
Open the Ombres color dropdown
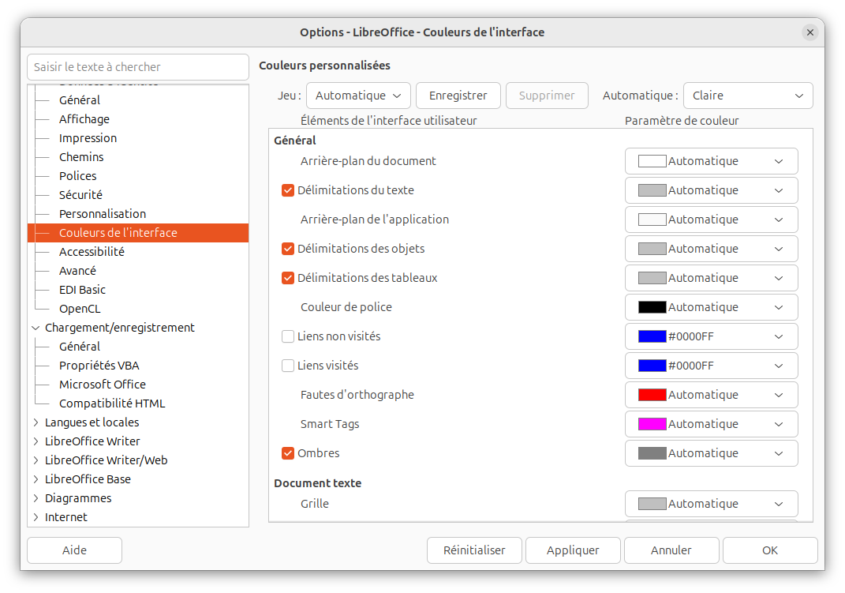(x=712, y=453)
